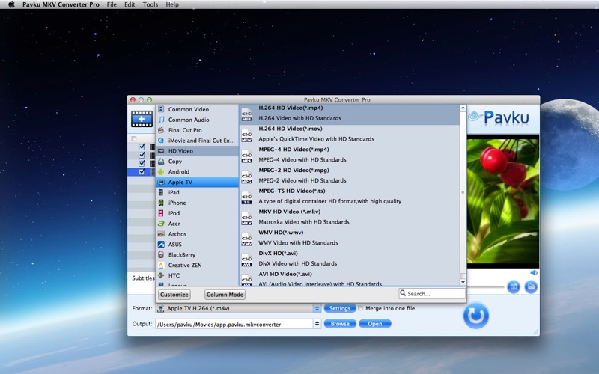The height and width of the screenshot is (374, 599).
Task: Enable Merge into one file
Action: pyautogui.click(x=360, y=308)
